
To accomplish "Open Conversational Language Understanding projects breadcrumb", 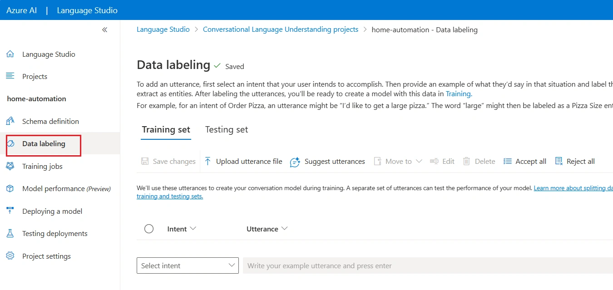I will coord(281,29).
